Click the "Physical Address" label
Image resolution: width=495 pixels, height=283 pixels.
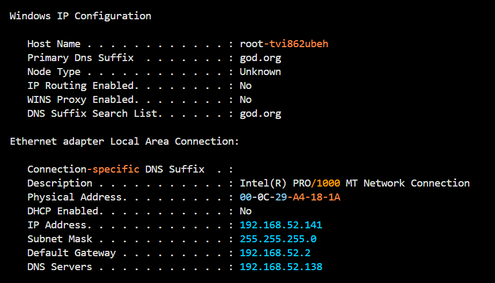[x=75, y=197]
